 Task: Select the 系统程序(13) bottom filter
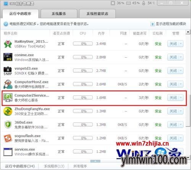pos(54,166)
